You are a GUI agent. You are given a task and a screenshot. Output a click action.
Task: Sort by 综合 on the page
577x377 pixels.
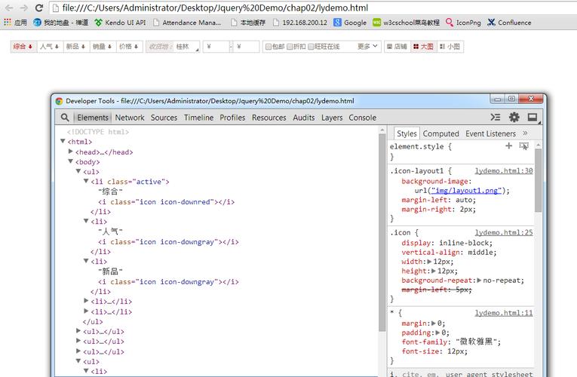(23, 46)
